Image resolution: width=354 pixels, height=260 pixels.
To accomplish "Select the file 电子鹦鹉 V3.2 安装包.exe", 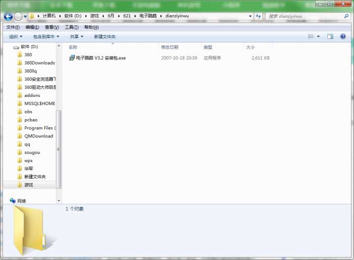I will [101, 58].
